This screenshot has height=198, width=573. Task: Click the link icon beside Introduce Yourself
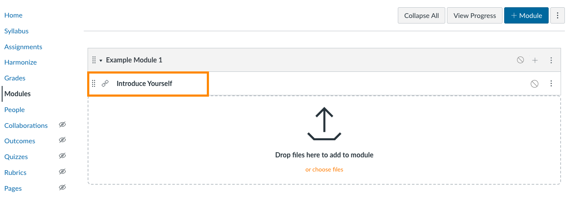coord(105,84)
